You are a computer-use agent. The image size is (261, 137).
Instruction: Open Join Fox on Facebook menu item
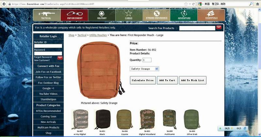(48, 72)
